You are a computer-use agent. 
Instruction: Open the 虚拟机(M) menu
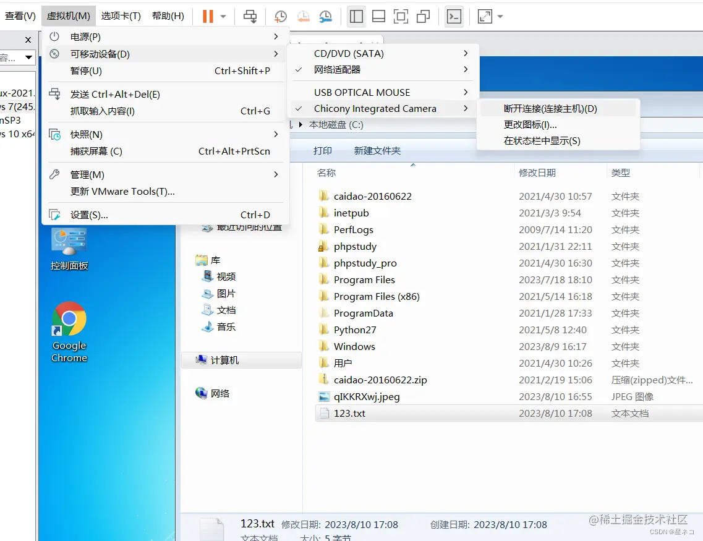click(69, 16)
